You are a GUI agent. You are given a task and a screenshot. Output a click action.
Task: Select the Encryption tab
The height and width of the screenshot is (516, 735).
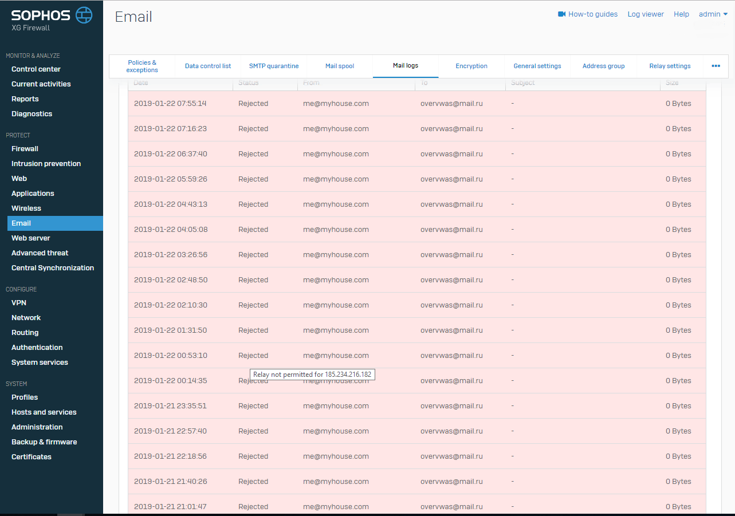(x=471, y=66)
